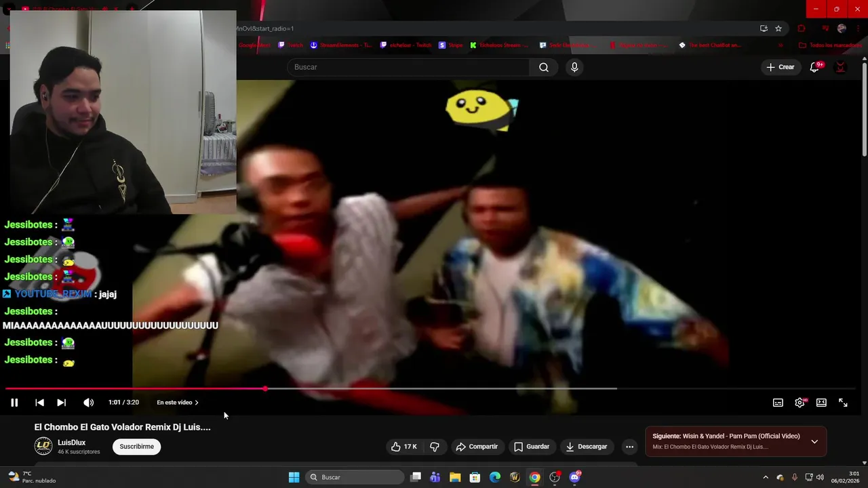
Task: Open Task View on taskbar
Action: click(x=416, y=477)
